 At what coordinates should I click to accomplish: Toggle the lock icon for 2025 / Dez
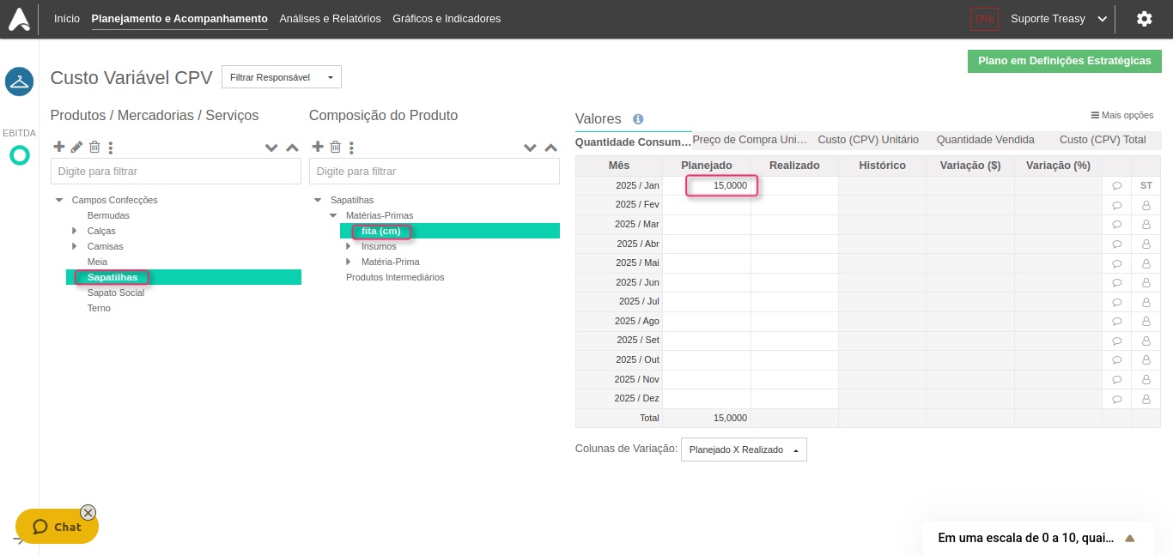click(x=1146, y=399)
